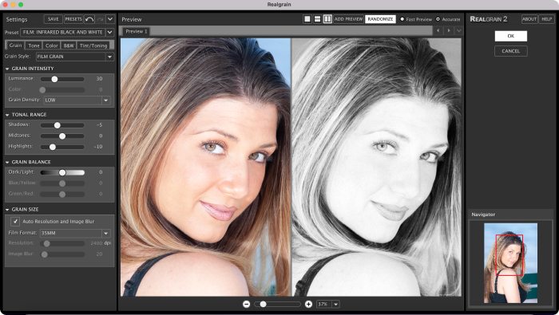The width and height of the screenshot is (559, 315).
Task: Select Accurate preview mode
Action: point(438,19)
